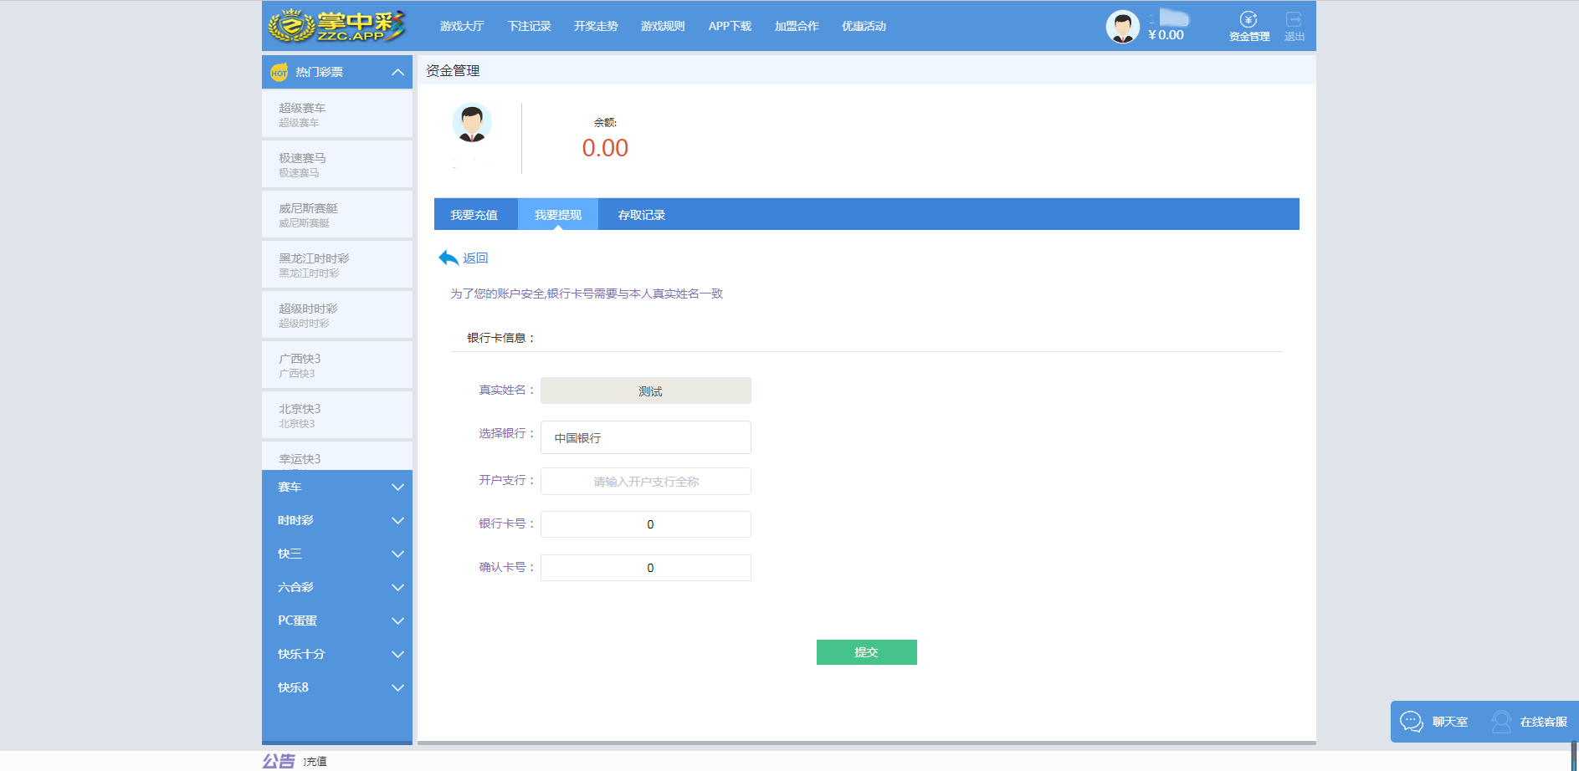This screenshot has height=771, width=1579.
Task: Click the 掌中彩 ZZC.APP logo
Action: tap(336, 26)
